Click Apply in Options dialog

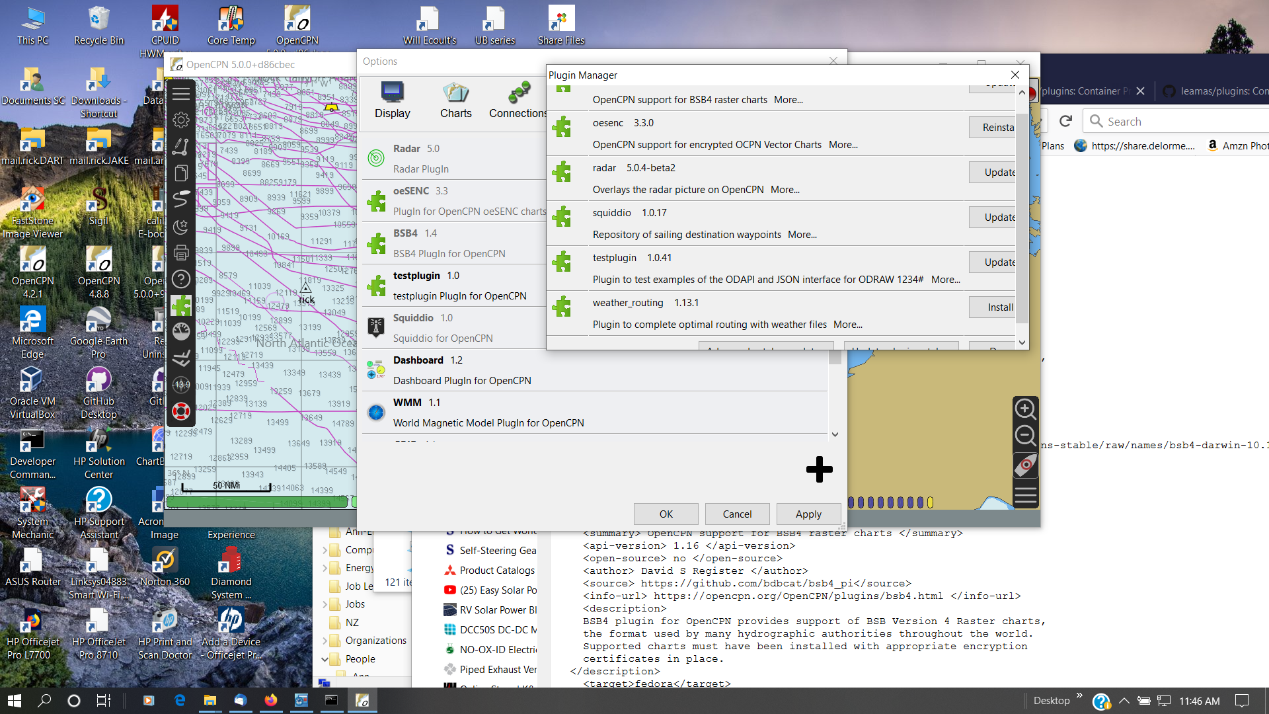click(x=808, y=514)
